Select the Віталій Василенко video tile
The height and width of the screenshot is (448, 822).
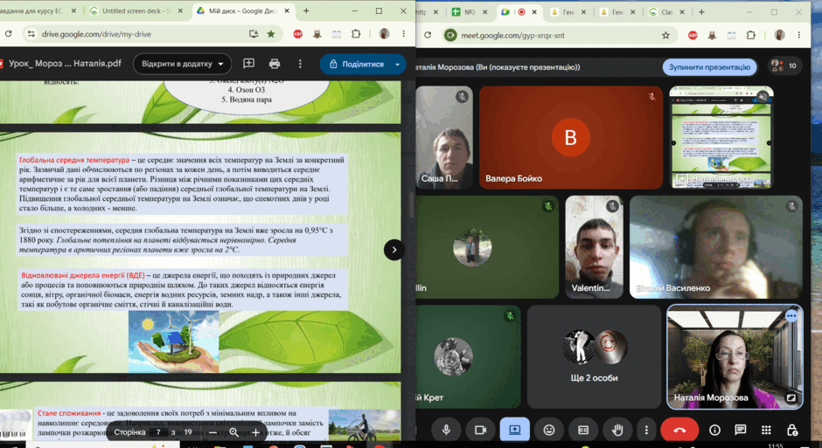(x=715, y=247)
